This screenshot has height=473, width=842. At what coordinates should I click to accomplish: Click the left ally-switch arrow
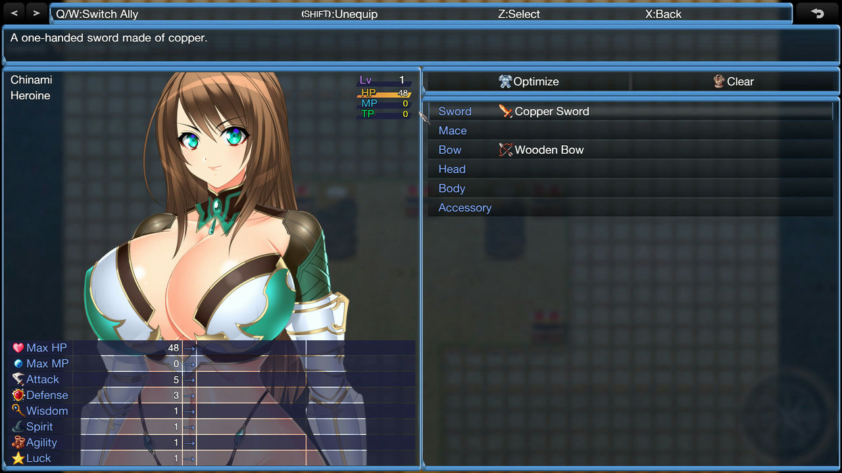click(x=14, y=12)
